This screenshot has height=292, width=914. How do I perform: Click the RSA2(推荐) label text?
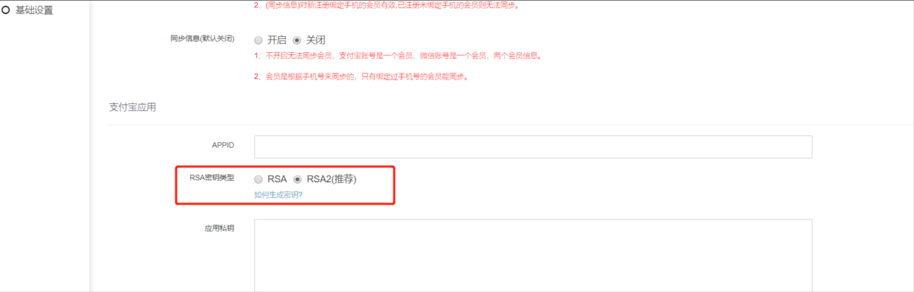[331, 179]
